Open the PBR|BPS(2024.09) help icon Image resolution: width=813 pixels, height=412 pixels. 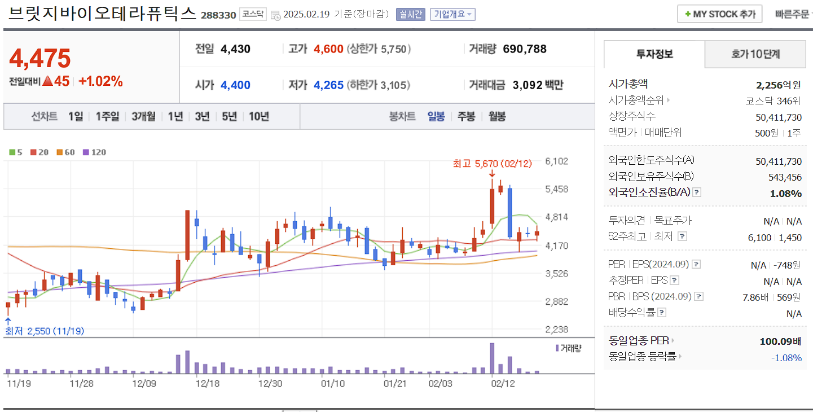(x=699, y=296)
